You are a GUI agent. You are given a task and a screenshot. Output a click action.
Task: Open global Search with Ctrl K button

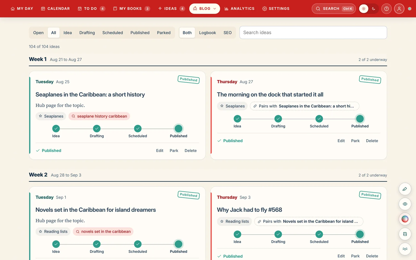(x=334, y=9)
